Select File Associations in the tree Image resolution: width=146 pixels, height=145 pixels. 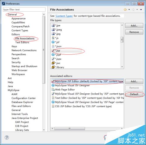25,39
